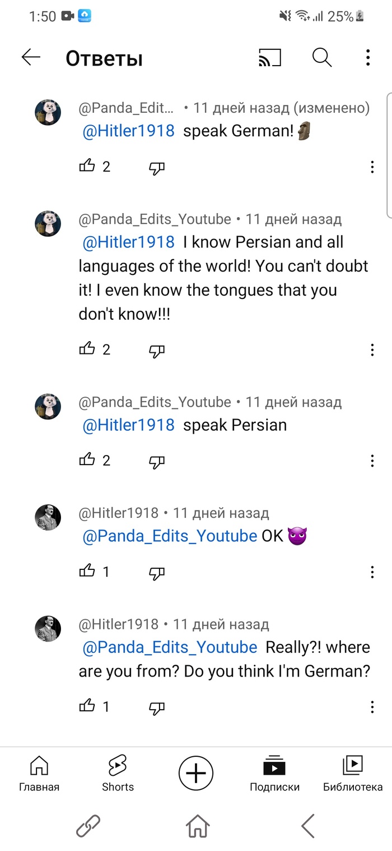Dislike the "speak Persian" comment
Screen dimensions: 392x851
coord(157,461)
